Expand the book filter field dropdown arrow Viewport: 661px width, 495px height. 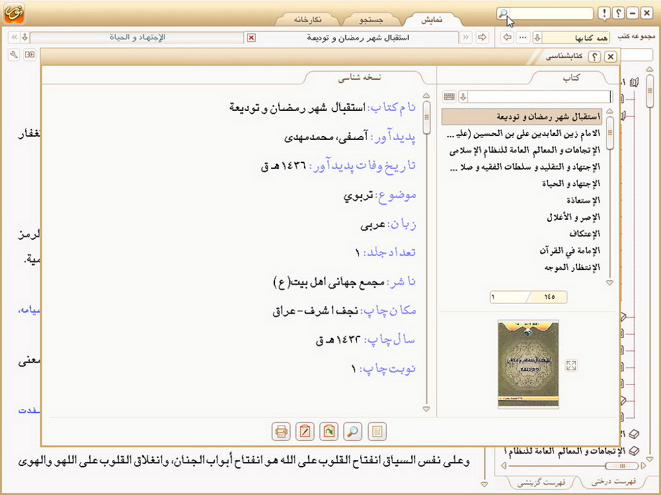tap(463, 97)
